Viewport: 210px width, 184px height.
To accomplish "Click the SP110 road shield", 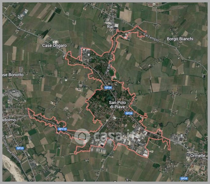I will pos(62,129).
